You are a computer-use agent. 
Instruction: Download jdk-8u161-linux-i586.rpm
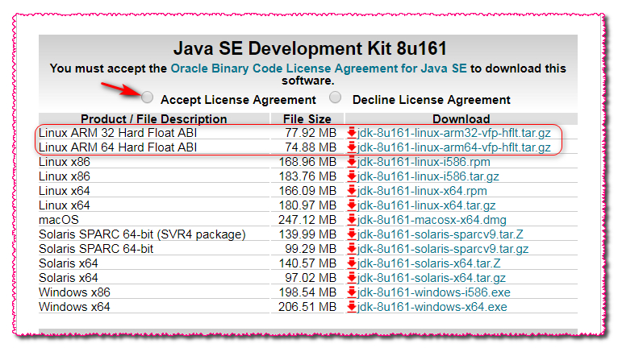424,162
